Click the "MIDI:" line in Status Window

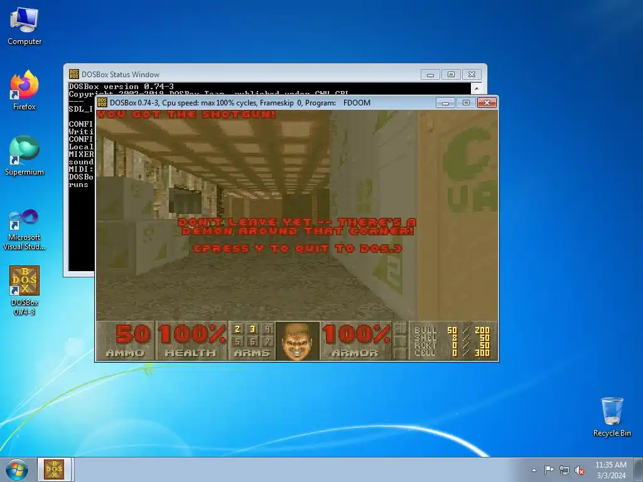(x=81, y=169)
